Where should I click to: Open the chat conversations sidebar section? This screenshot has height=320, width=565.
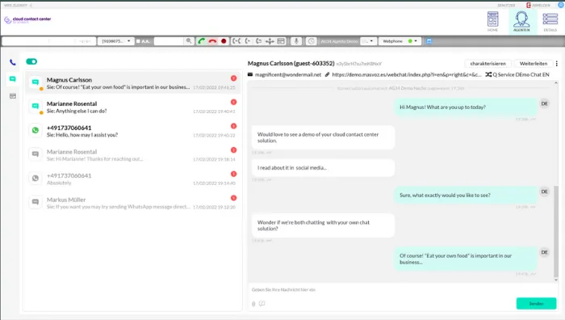pyautogui.click(x=13, y=79)
